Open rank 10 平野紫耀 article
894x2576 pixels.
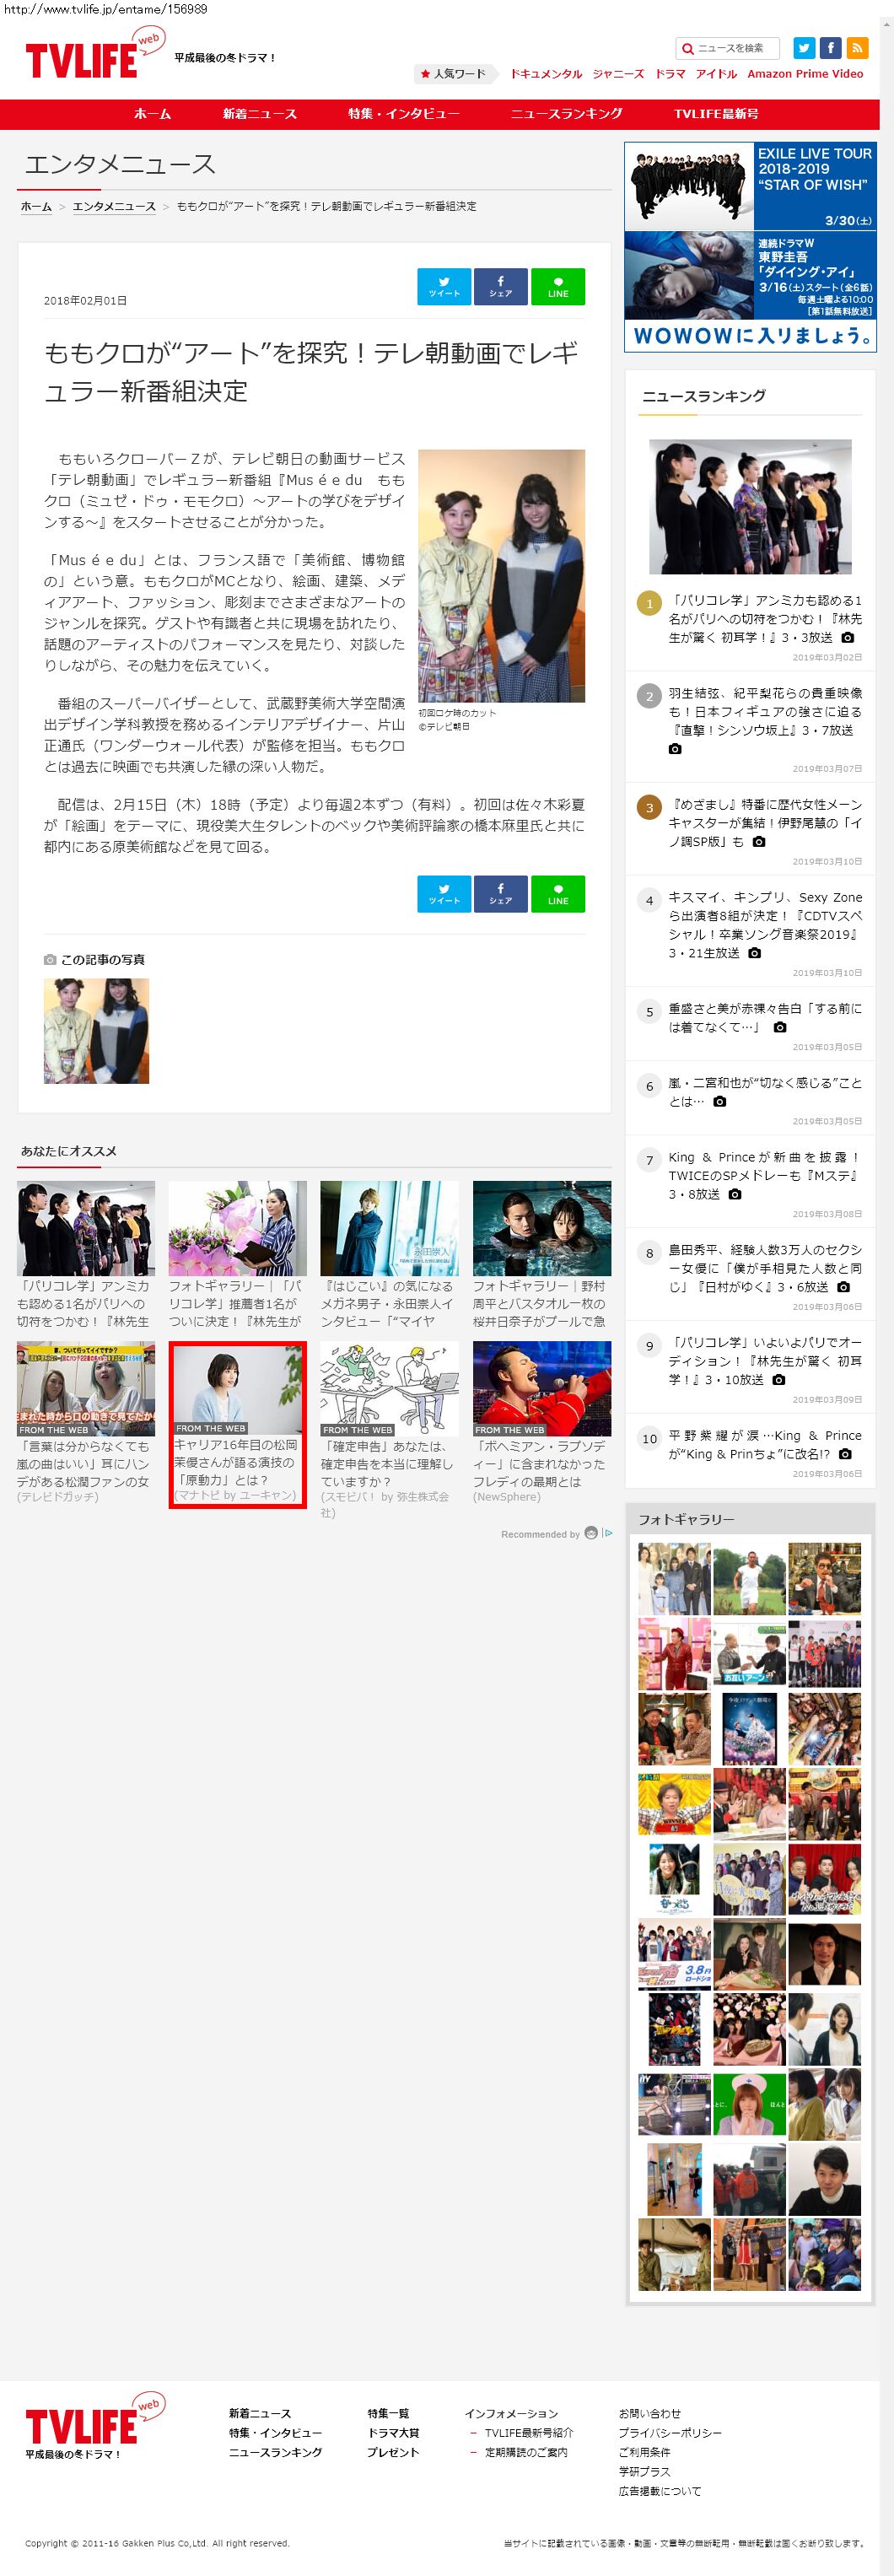(765, 1445)
